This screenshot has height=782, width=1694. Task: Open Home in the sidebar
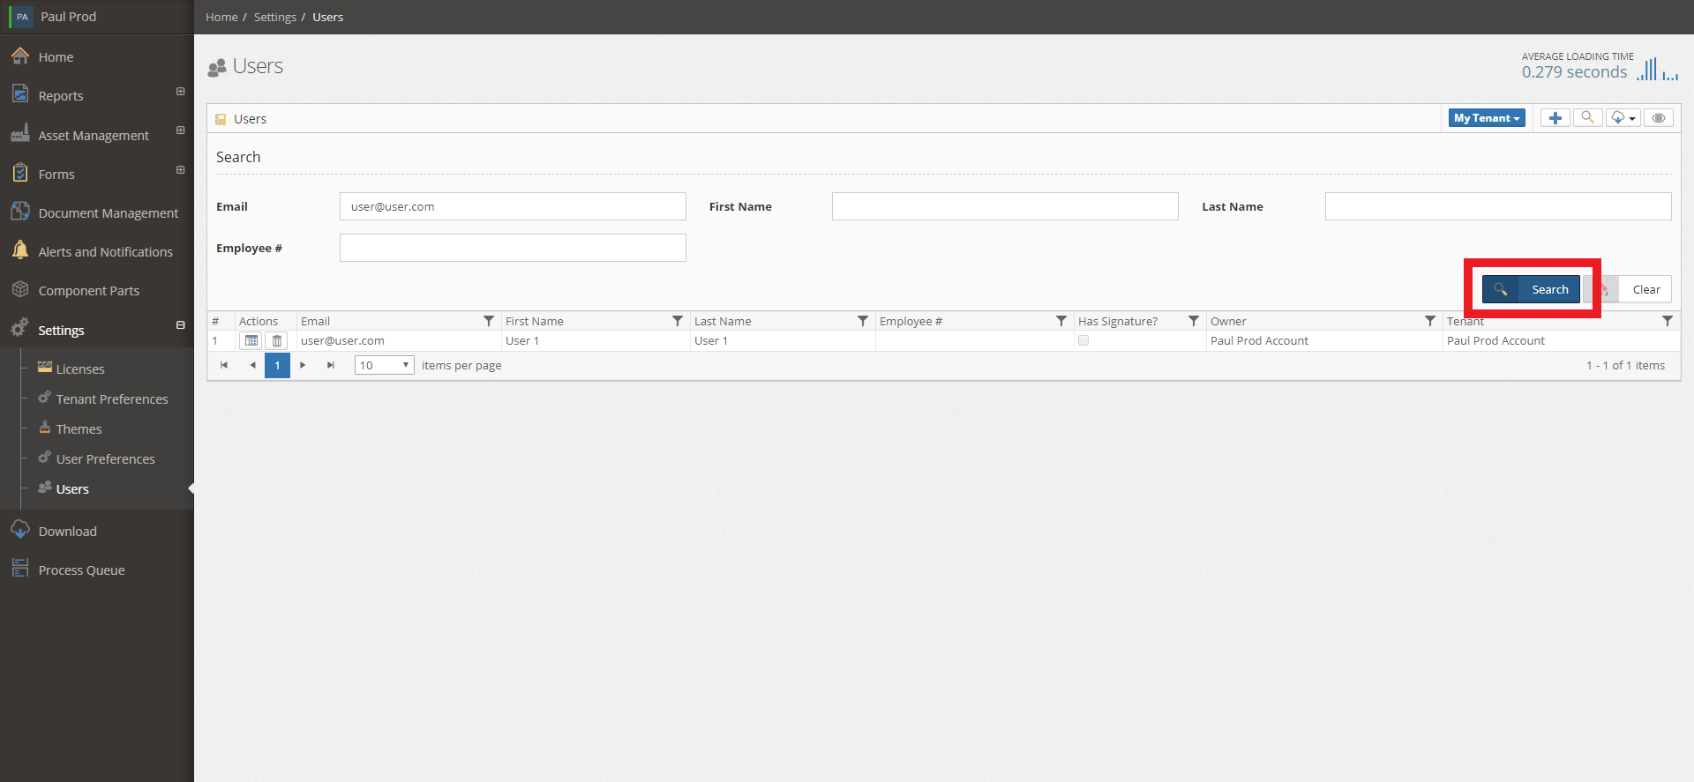(56, 57)
